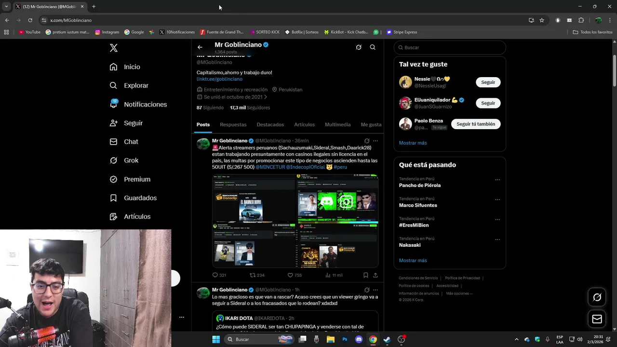Screen dimensions: 617x347
Task: Open Windows Start menu
Action: click(x=216, y=339)
